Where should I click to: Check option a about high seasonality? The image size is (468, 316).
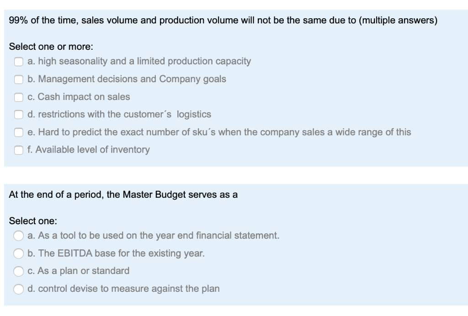[x=18, y=61]
